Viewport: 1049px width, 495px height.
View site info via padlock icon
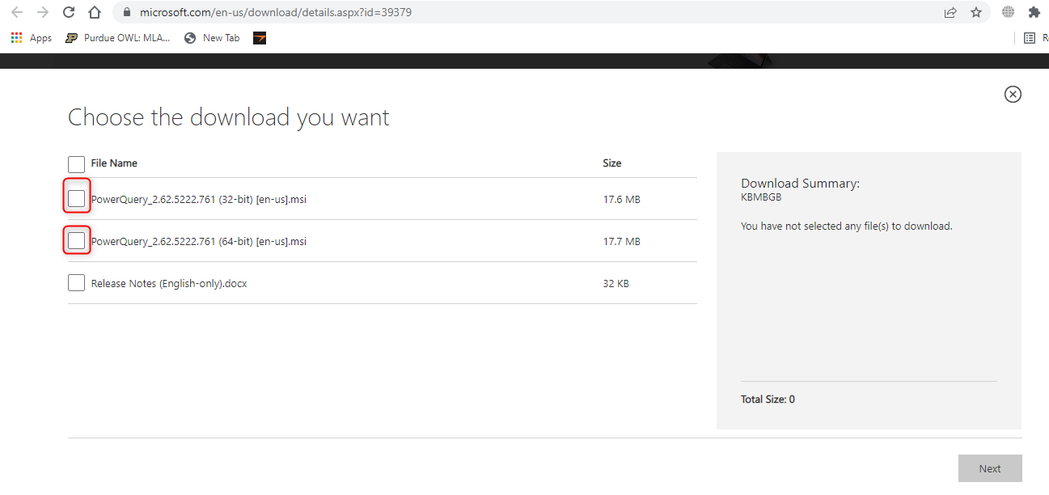click(x=126, y=12)
